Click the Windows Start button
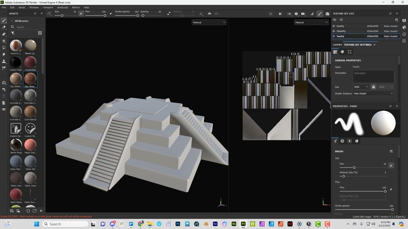This screenshot has height=229, width=408. point(37,224)
